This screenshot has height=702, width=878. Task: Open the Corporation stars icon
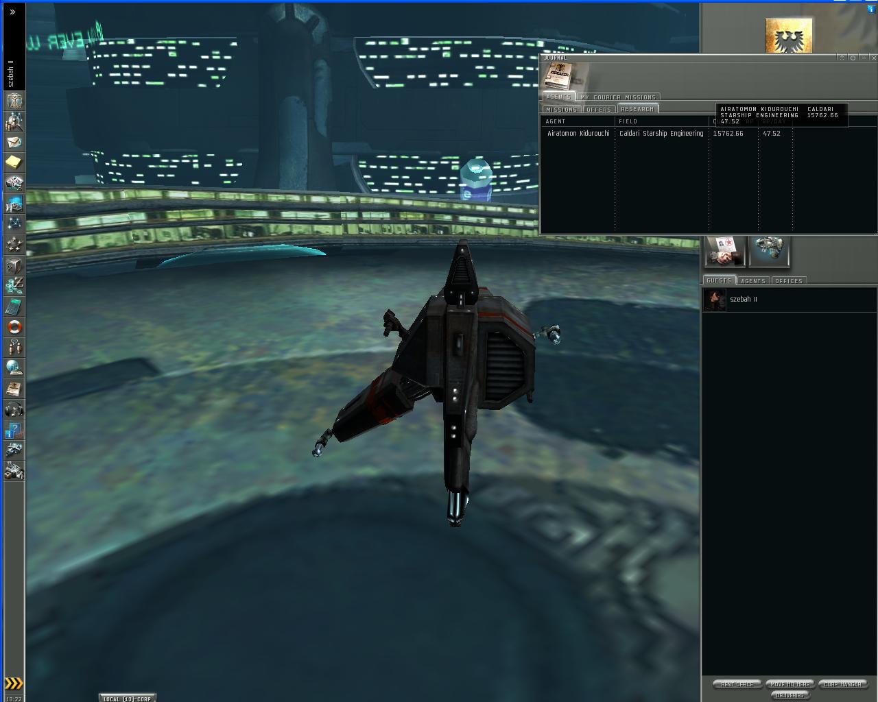point(14,245)
